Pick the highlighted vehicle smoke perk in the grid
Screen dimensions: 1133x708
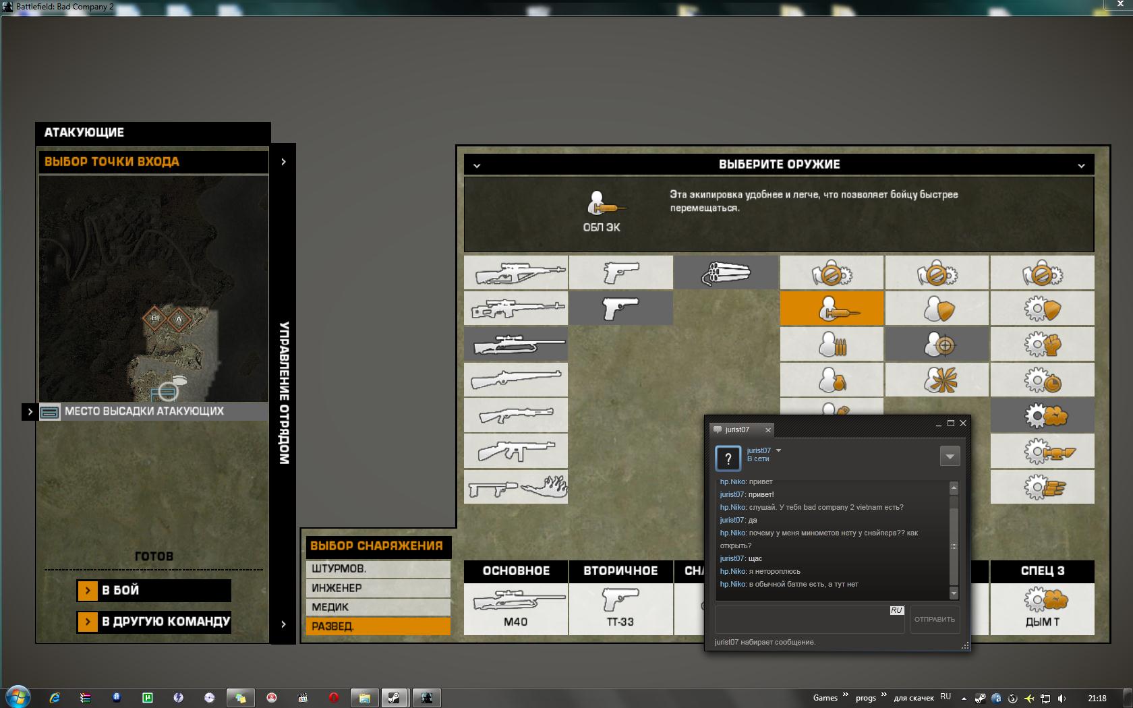click(1042, 415)
